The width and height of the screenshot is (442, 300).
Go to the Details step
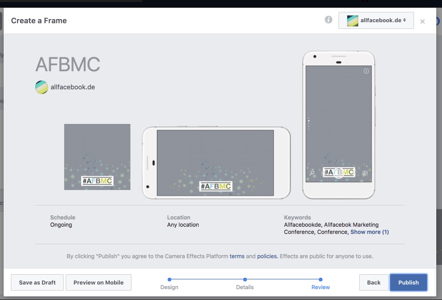point(245,287)
